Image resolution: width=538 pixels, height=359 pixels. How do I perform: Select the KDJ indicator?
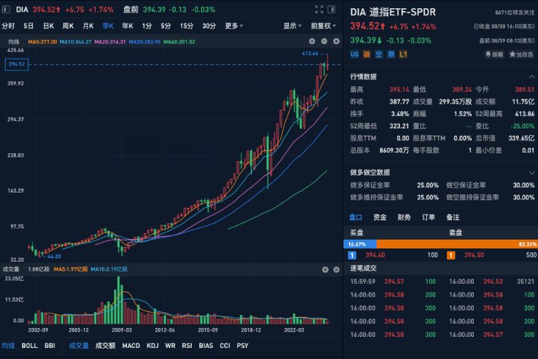[x=152, y=346]
